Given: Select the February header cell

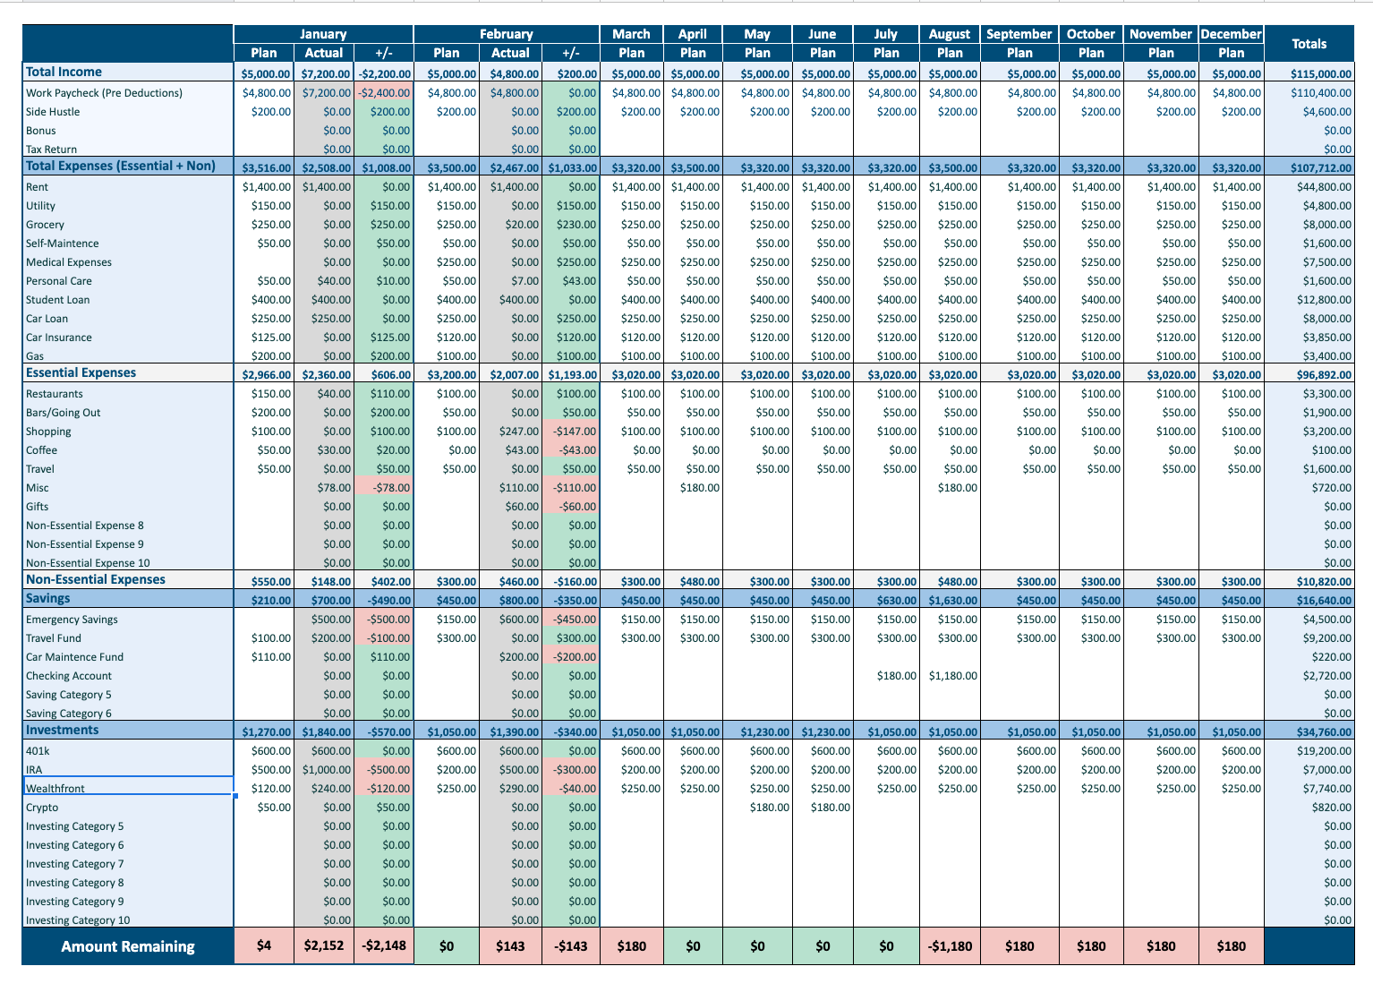Looking at the screenshot, I should tap(507, 34).
